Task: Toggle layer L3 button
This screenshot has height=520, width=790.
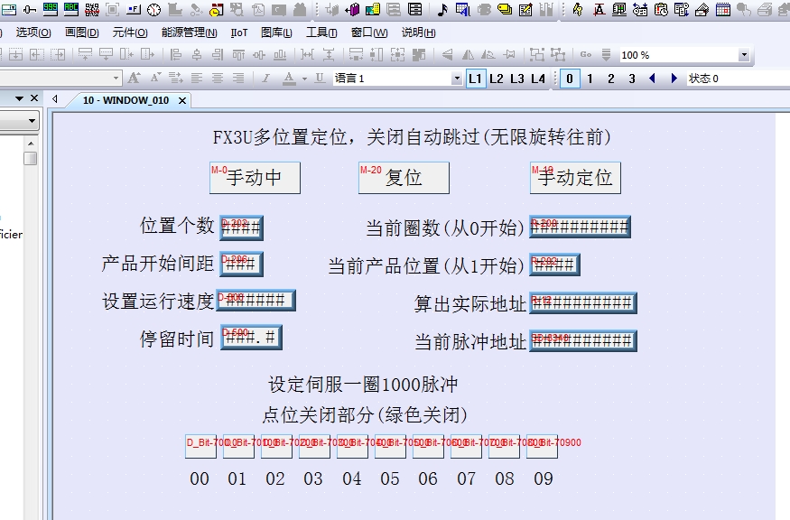Action: click(x=517, y=79)
